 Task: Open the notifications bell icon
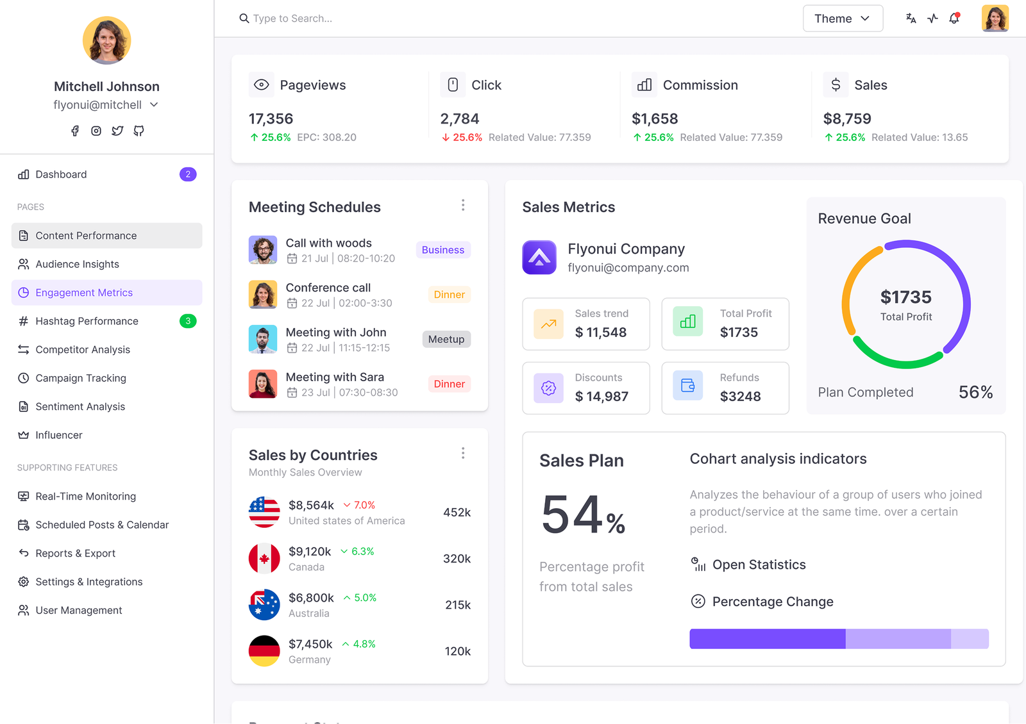pyautogui.click(x=954, y=19)
